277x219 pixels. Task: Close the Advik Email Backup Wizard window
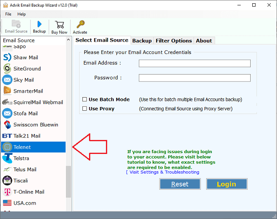[x=269, y=5]
